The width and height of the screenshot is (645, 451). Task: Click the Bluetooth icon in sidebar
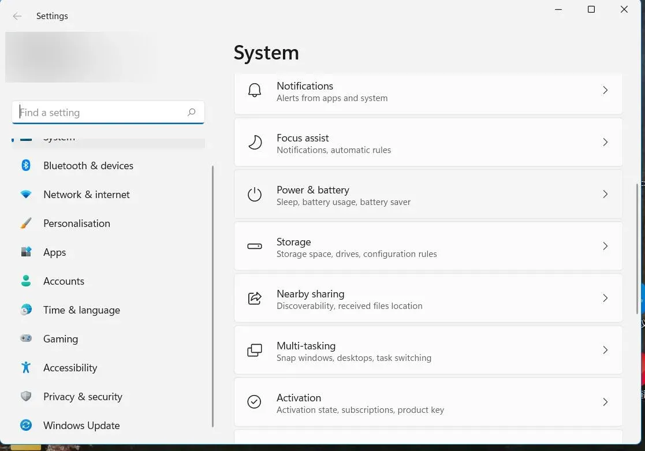coord(26,165)
